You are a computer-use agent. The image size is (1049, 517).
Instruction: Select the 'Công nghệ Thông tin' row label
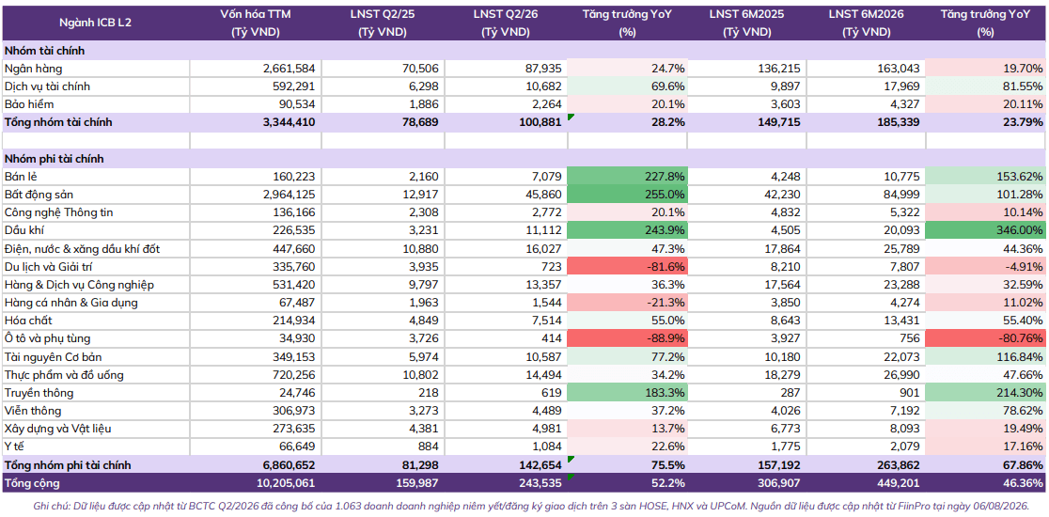coord(58,212)
